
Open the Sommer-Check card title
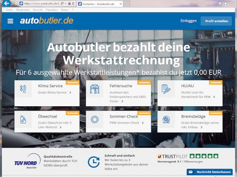tap(124, 116)
